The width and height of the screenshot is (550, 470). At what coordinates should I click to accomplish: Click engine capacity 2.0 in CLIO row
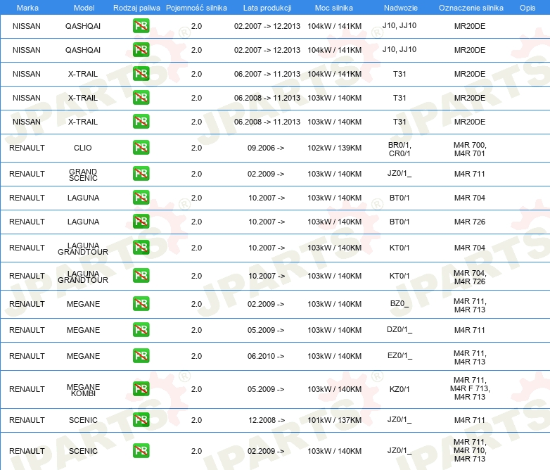(x=196, y=148)
